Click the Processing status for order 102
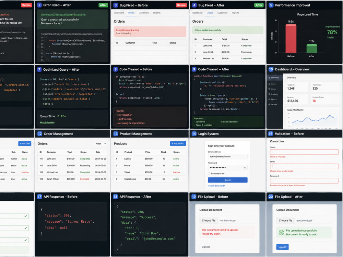This screenshot has width=343, height=257. pyautogui.click(x=85, y=166)
